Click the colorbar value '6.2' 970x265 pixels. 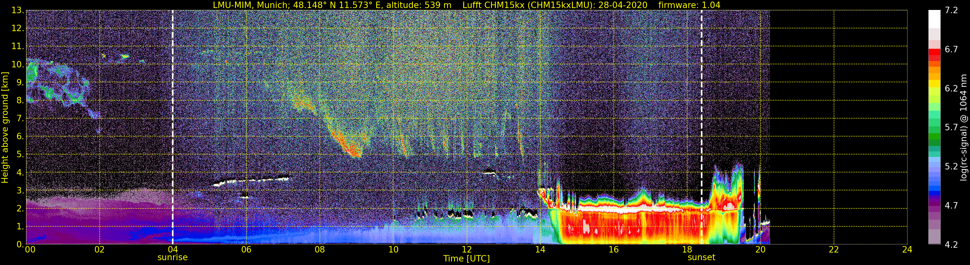[x=951, y=88]
